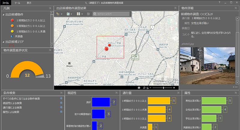Run the 属性による検索 query icon
Viewport: 240px width, 130px height.
pos(61,112)
